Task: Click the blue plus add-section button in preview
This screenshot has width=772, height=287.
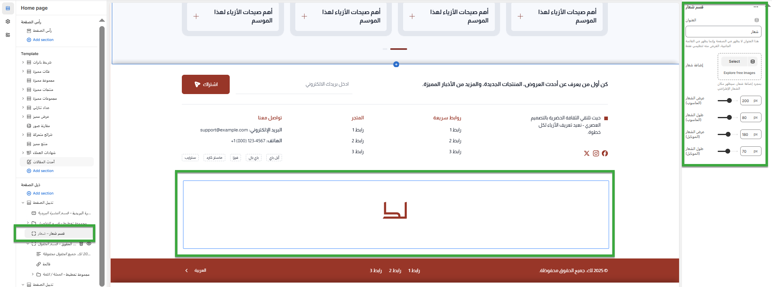Action: coord(396,64)
